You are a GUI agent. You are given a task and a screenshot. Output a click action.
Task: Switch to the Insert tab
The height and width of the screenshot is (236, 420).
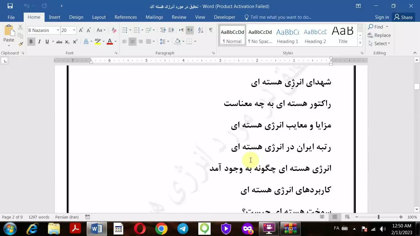(x=54, y=17)
